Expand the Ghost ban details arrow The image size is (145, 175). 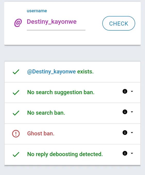(132, 133)
